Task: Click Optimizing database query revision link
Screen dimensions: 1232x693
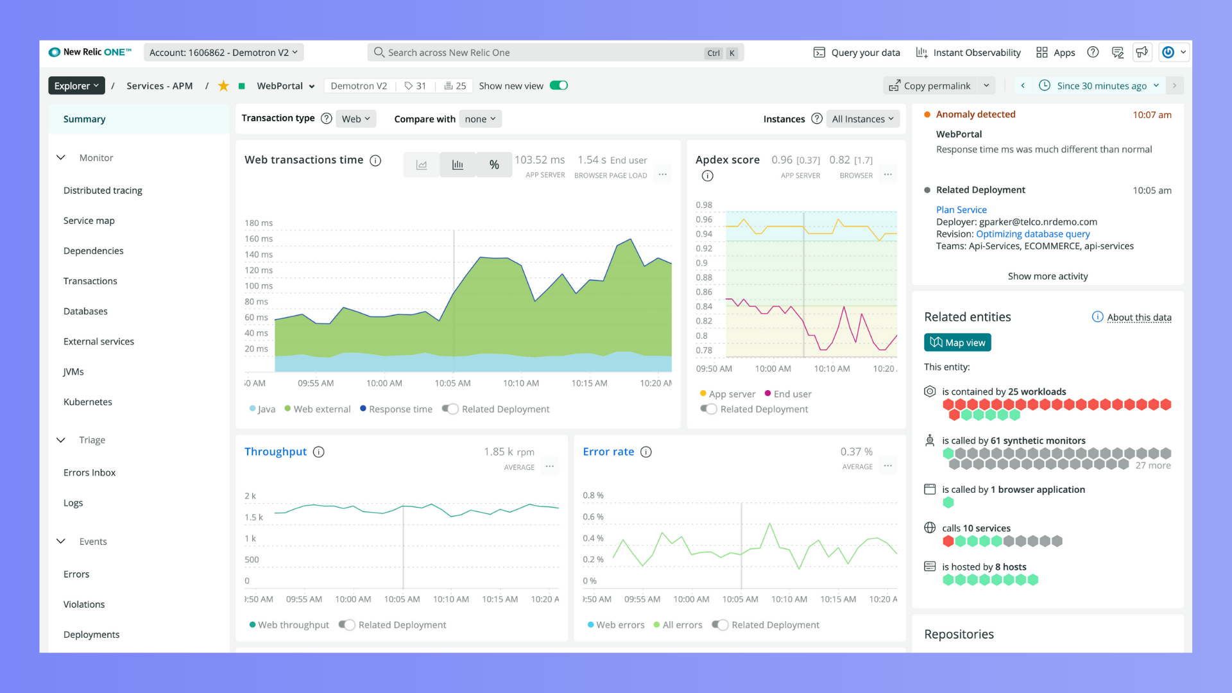Action: [1032, 234]
